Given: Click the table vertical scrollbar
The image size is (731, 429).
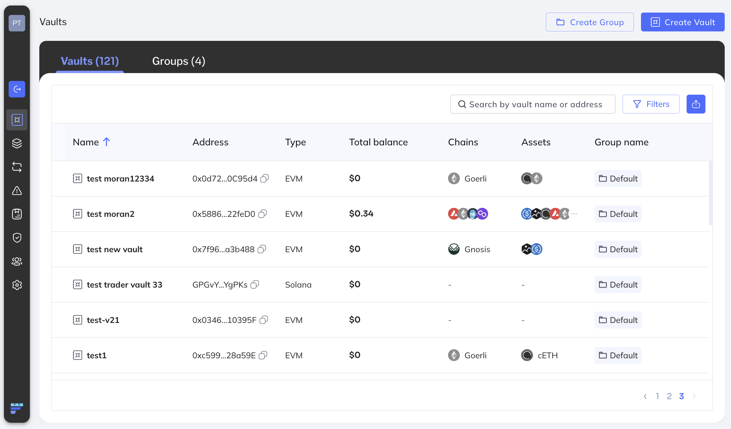Looking at the screenshot, I should coord(711,193).
